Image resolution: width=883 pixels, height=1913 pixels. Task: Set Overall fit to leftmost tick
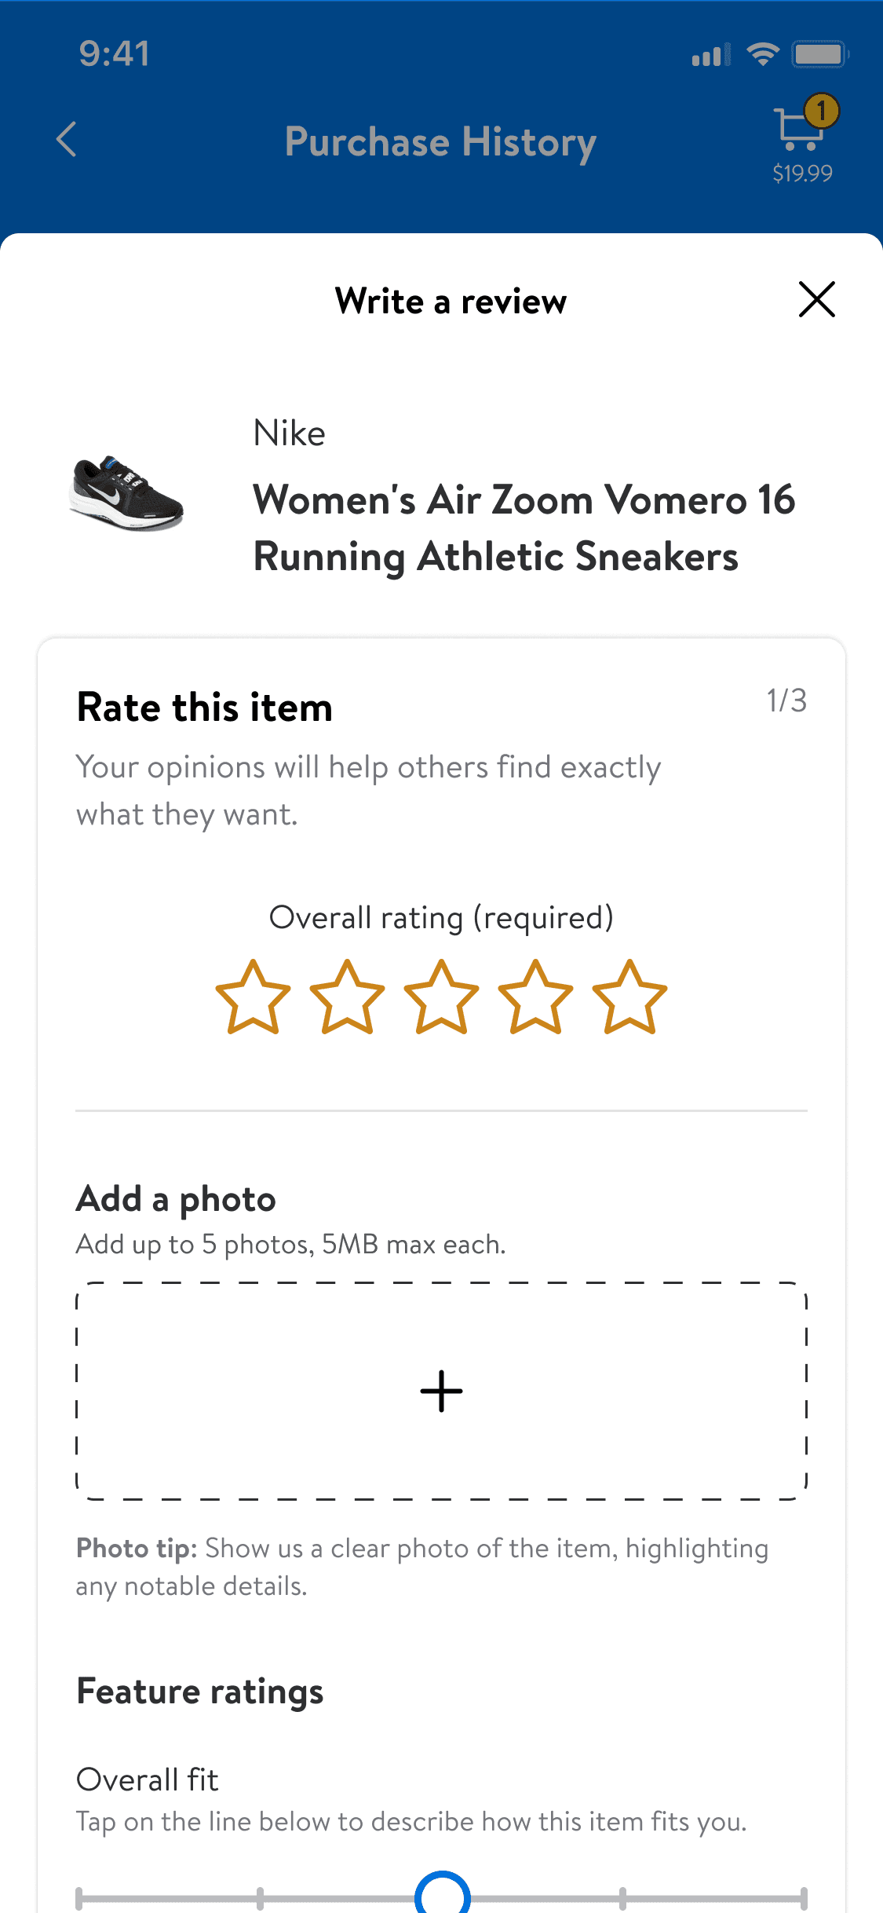[x=79, y=1898]
